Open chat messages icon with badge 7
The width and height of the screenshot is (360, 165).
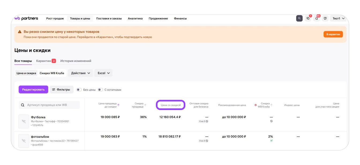(308, 18)
